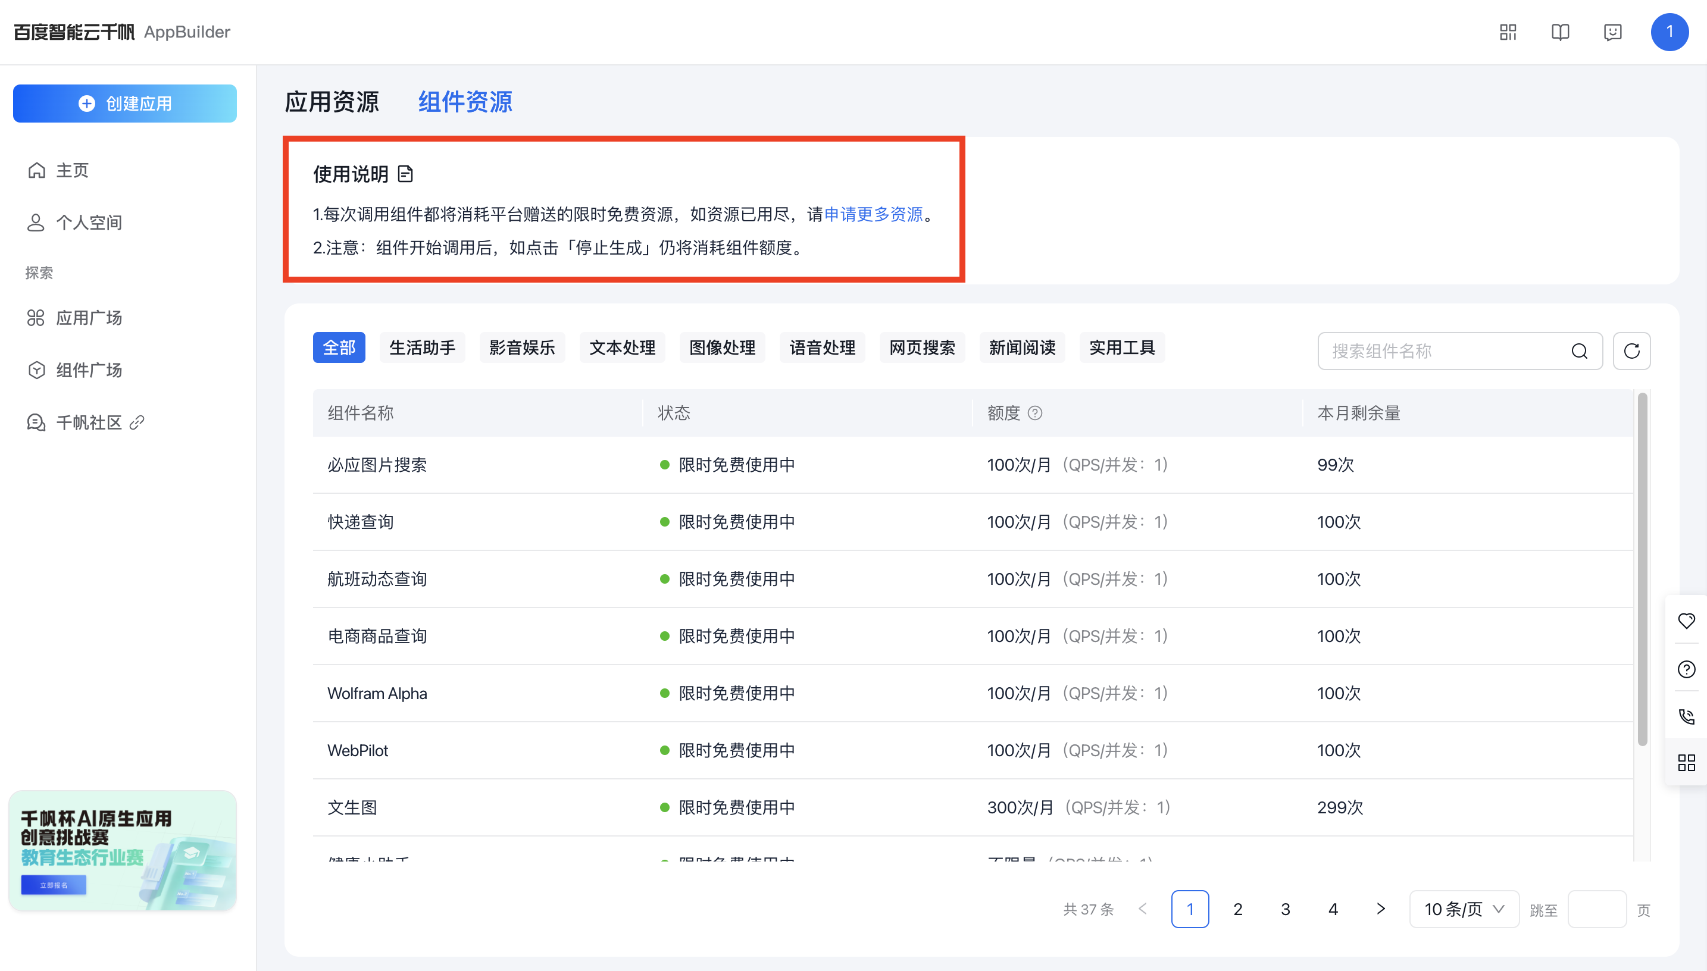Filter by 文本处理 category
The height and width of the screenshot is (971, 1707).
tap(623, 347)
